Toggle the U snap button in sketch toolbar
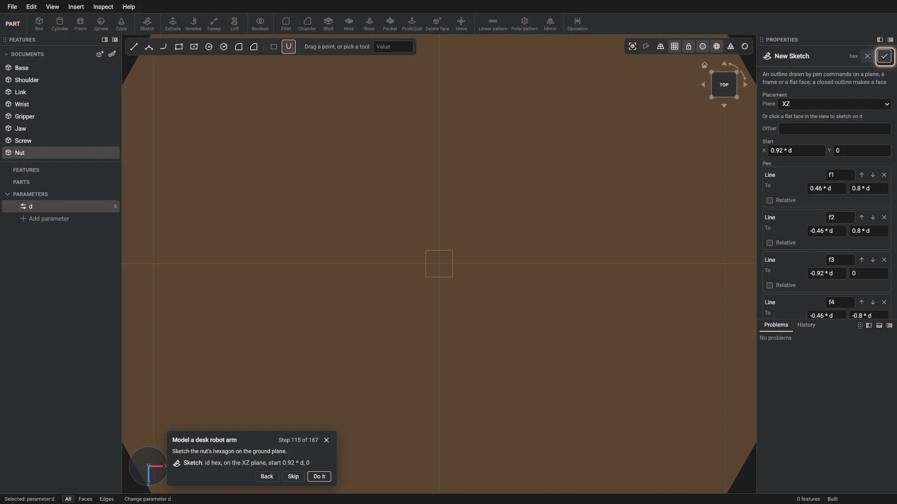Screen dimensions: 897x504 289,47
